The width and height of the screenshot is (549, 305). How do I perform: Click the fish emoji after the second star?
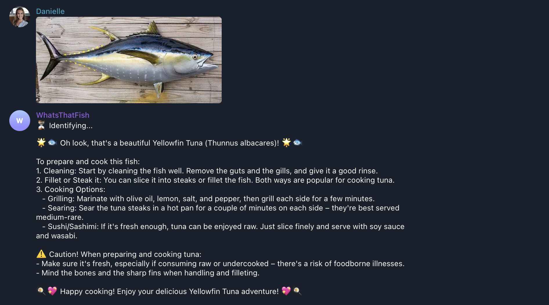pyautogui.click(x=298, y=143)
